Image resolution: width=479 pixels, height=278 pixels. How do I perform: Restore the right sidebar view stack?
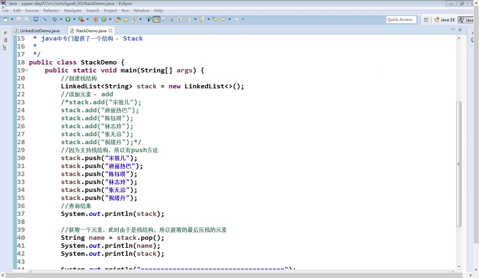473,33
